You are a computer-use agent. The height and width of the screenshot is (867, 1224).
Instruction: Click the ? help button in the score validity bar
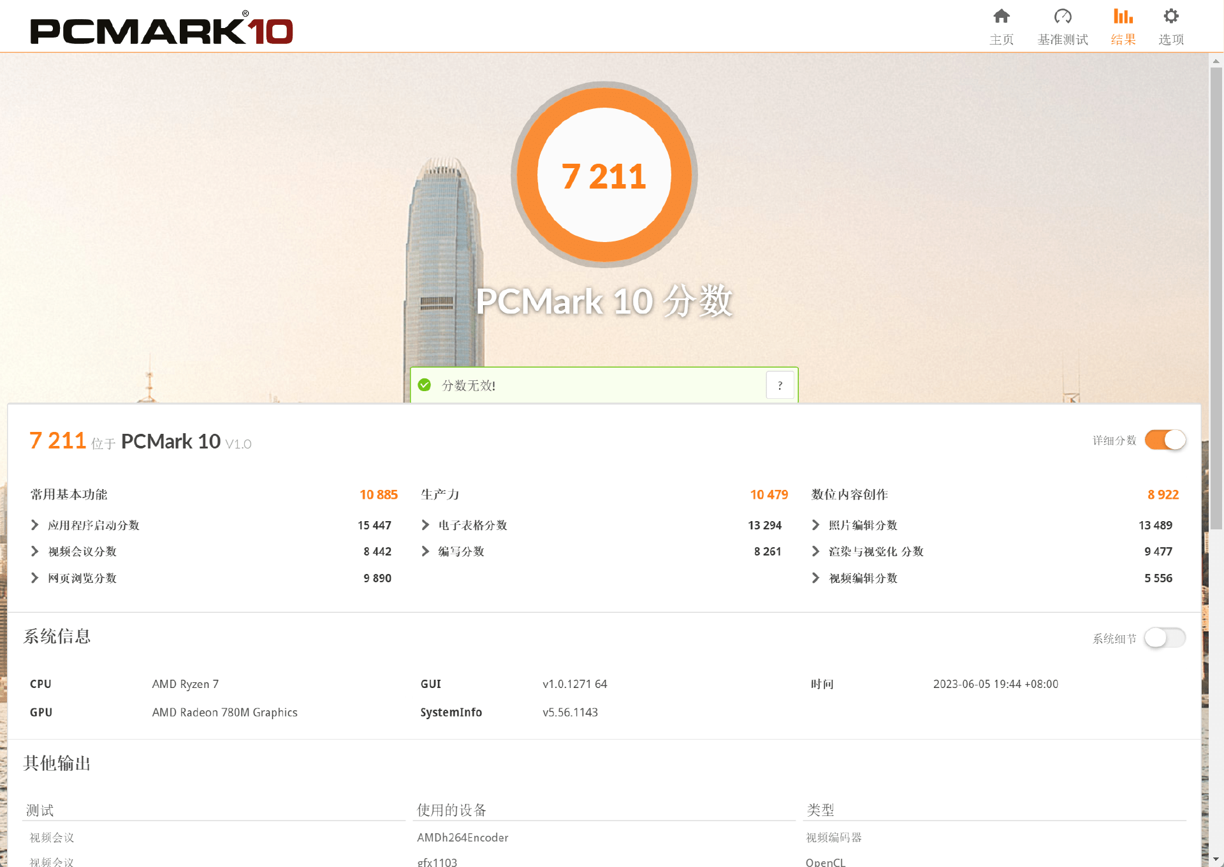click(780, 385)
